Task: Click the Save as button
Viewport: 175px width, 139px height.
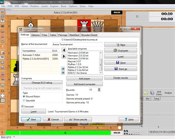Action: (x=120, y=69)
